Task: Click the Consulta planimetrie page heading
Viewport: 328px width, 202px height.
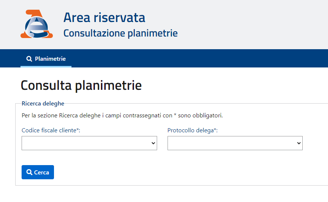Action: (81, 86)
